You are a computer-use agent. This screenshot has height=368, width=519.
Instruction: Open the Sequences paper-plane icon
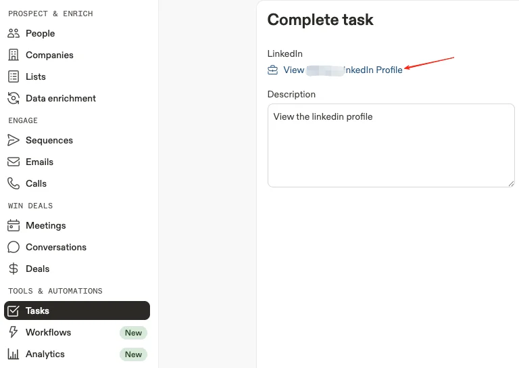click(14, 140)
